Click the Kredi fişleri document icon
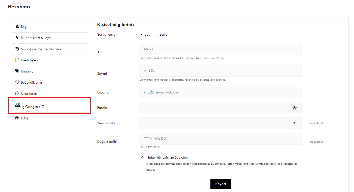Image resolution: width=354 pixels, height=192 pixels. [17, 60]
